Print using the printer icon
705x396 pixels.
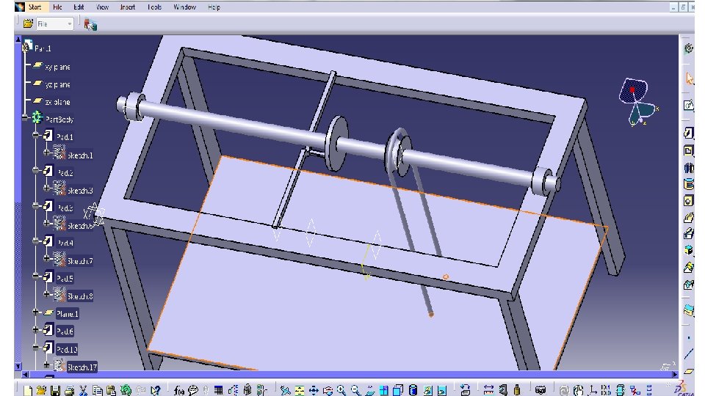click(x=69, y=391)
